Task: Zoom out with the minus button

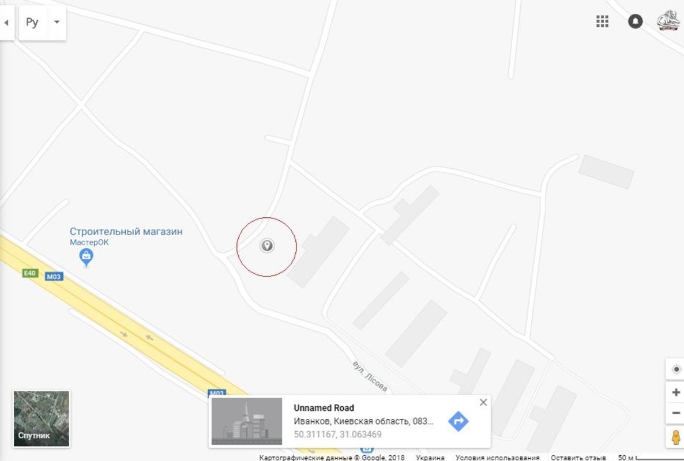Action: [676, 413]
